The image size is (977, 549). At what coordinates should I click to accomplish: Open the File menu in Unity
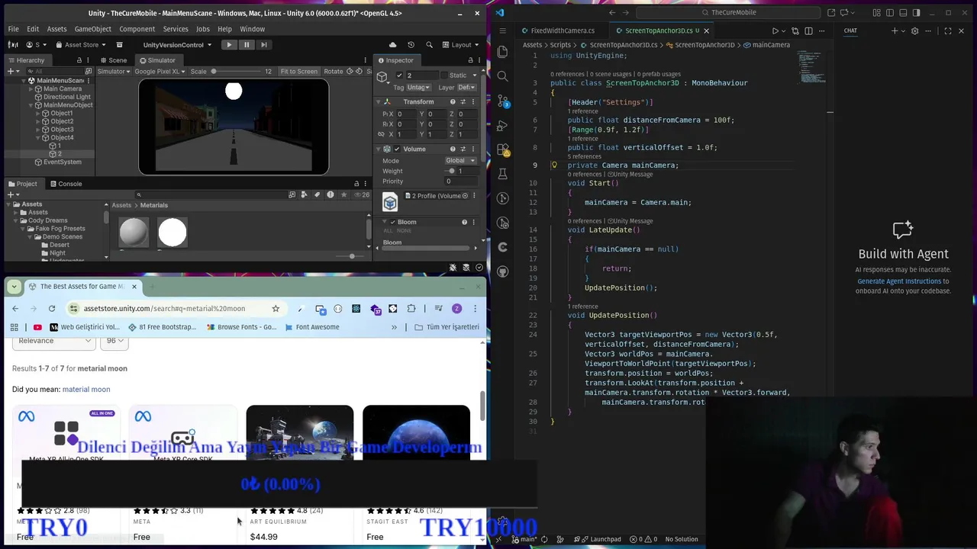(x=13, y=29)
